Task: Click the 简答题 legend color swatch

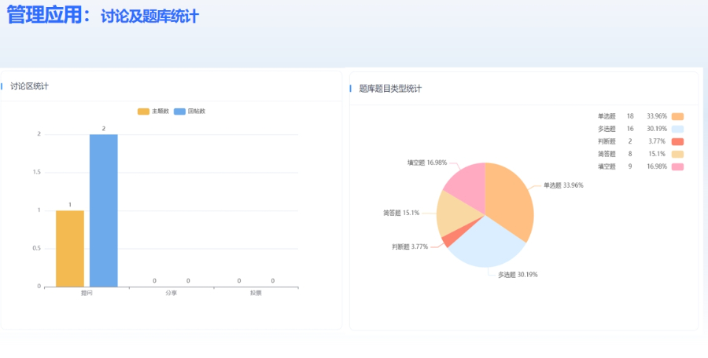Action: (677, 154)
